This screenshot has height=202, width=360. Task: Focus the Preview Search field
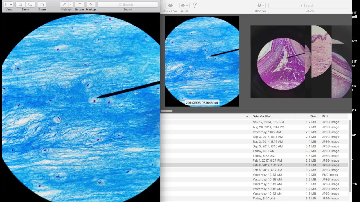(128, 5)
